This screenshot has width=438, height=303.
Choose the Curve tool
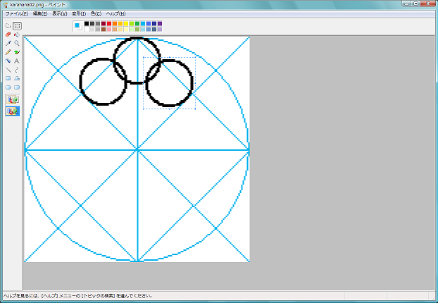coord(17,70)
